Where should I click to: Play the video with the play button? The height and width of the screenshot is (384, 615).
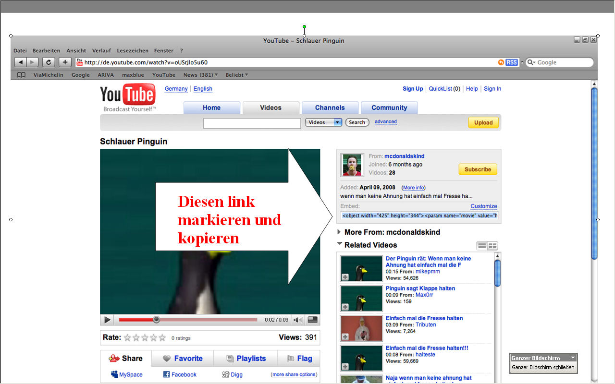(x=108, y=320)
